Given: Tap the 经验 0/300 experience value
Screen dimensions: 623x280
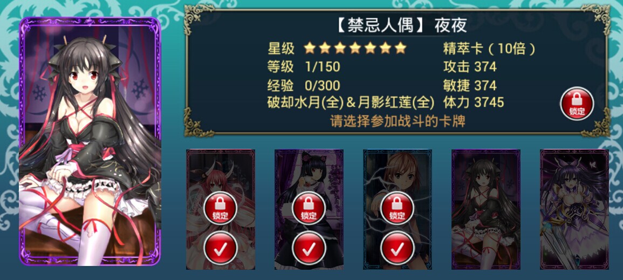Looking at the screenshot, I should 304,85.
